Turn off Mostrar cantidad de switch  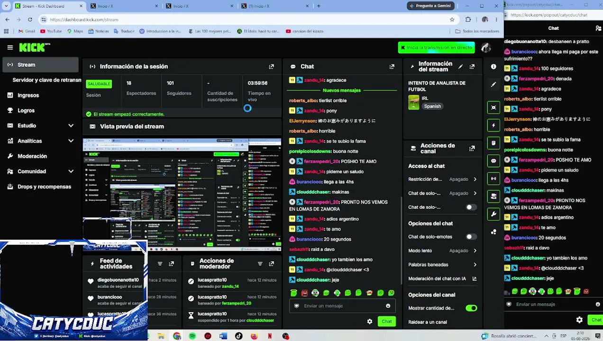(x=471, y=308)
